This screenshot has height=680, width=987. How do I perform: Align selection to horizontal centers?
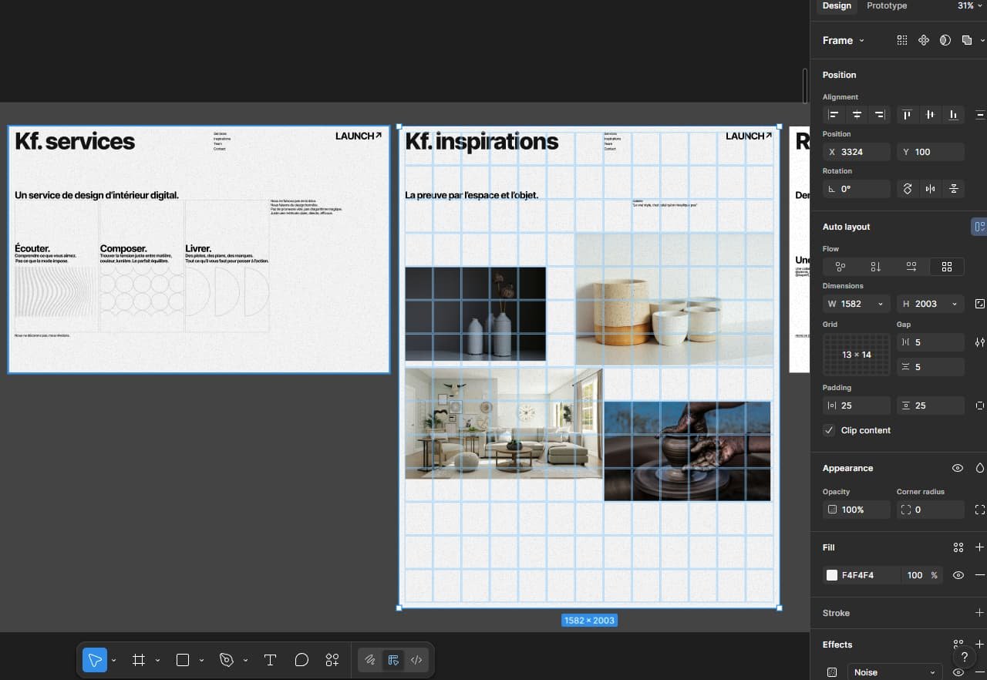(x=857, y=115)
